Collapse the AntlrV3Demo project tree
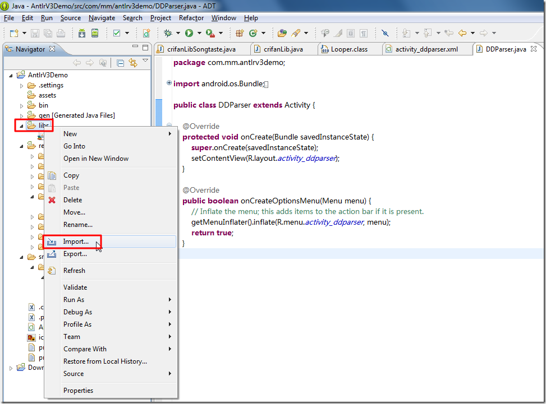The height and width of the screenshot is (404, 546). coord(11,75)
